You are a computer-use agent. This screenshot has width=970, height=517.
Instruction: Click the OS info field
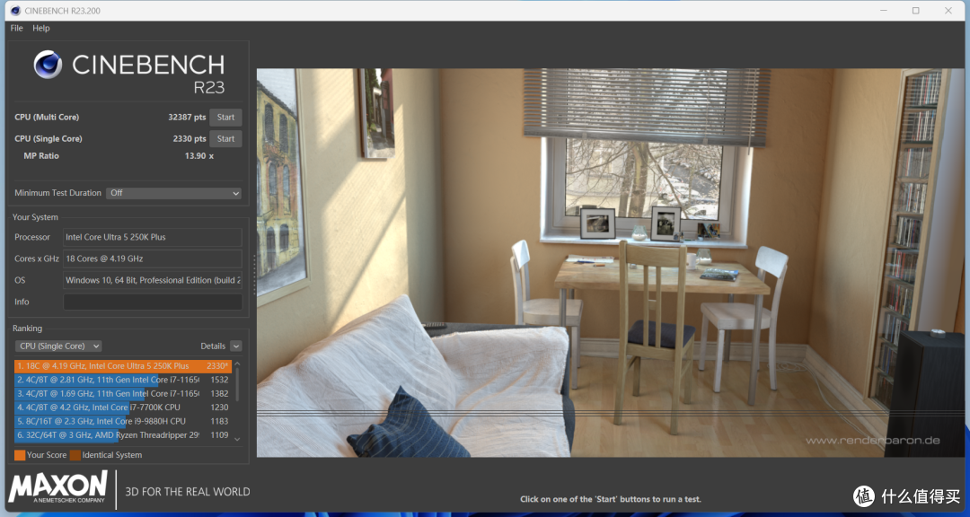(152, 280)
